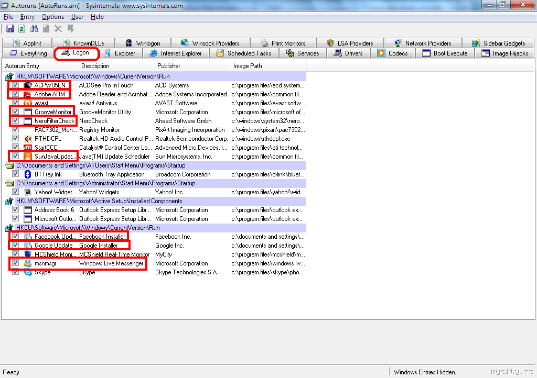The width and height of the screenshot is (537, 378).
Task: Open the Options menu
Action: coord(53,17)
